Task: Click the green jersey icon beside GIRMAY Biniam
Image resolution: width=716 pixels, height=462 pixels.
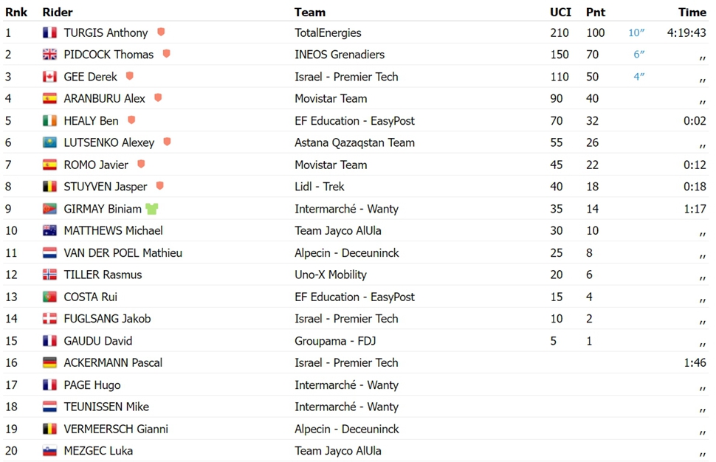Action: click(151, 209)
